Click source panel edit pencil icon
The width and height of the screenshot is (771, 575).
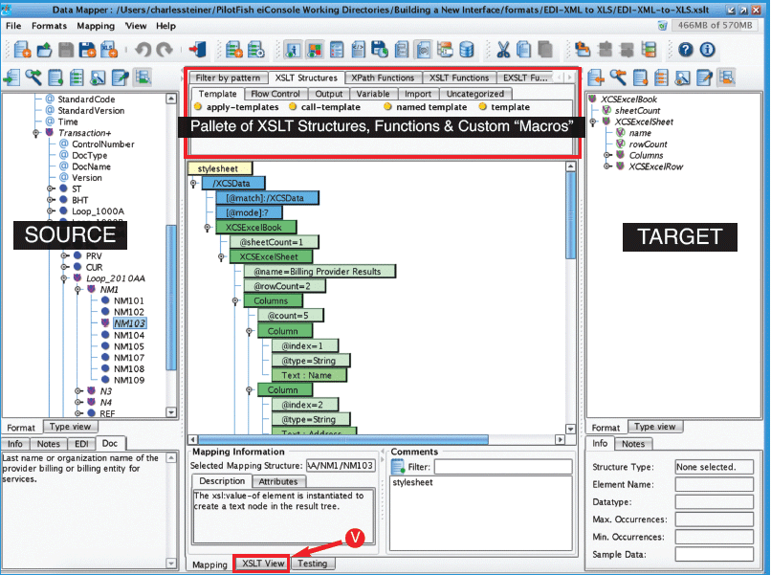point(120,77)
